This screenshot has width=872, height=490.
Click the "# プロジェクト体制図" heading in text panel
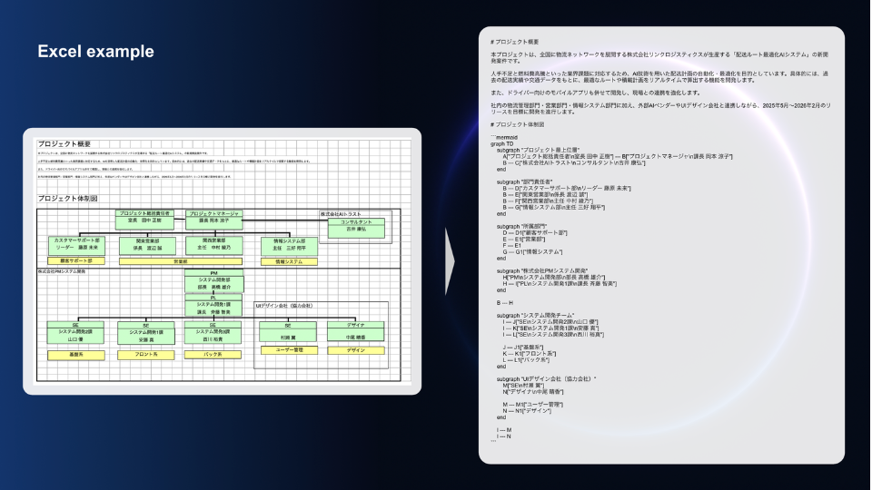click(x=518, y=123)
